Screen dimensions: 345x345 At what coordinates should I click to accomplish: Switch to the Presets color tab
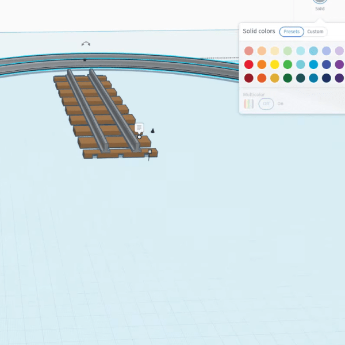[292, 32]
